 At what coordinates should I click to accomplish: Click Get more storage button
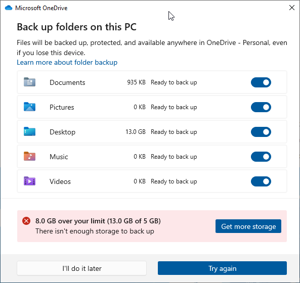click(x=248, y=226)
